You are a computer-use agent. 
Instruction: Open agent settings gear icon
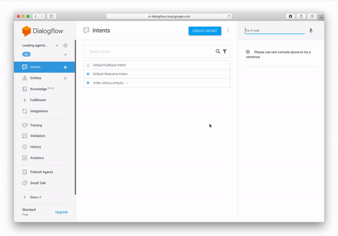pyautogui.click(x=65, y=46)
